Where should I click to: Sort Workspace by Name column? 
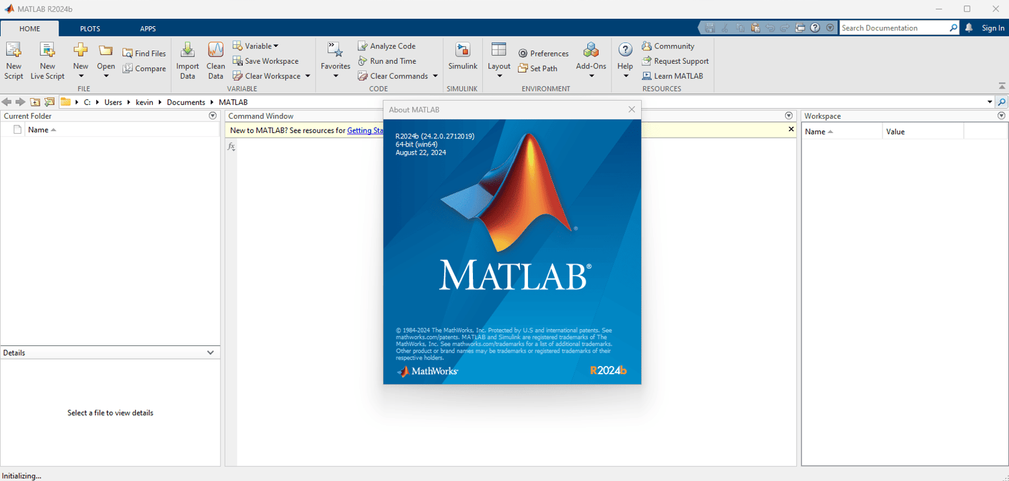(x=842, y=132)
